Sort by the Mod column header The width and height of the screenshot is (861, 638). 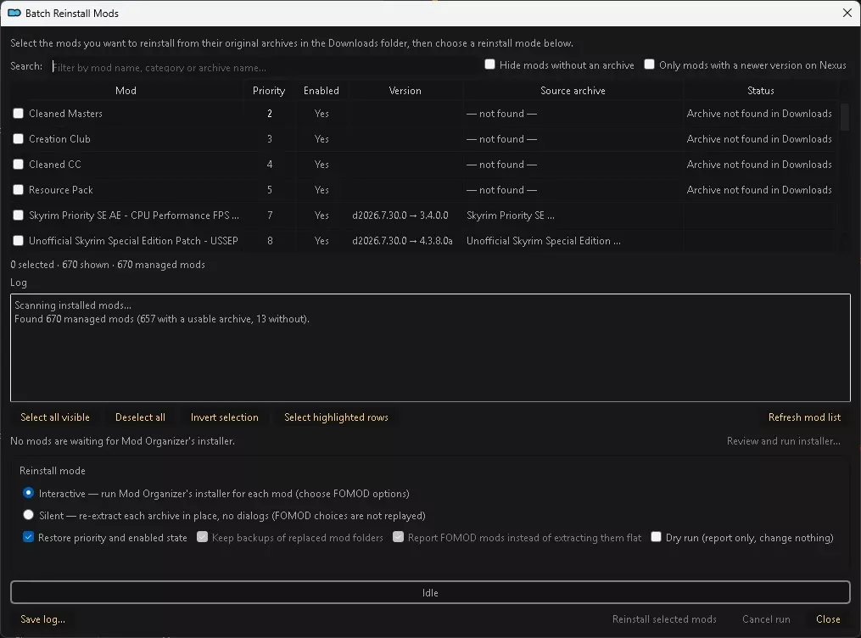pos(126,91)
